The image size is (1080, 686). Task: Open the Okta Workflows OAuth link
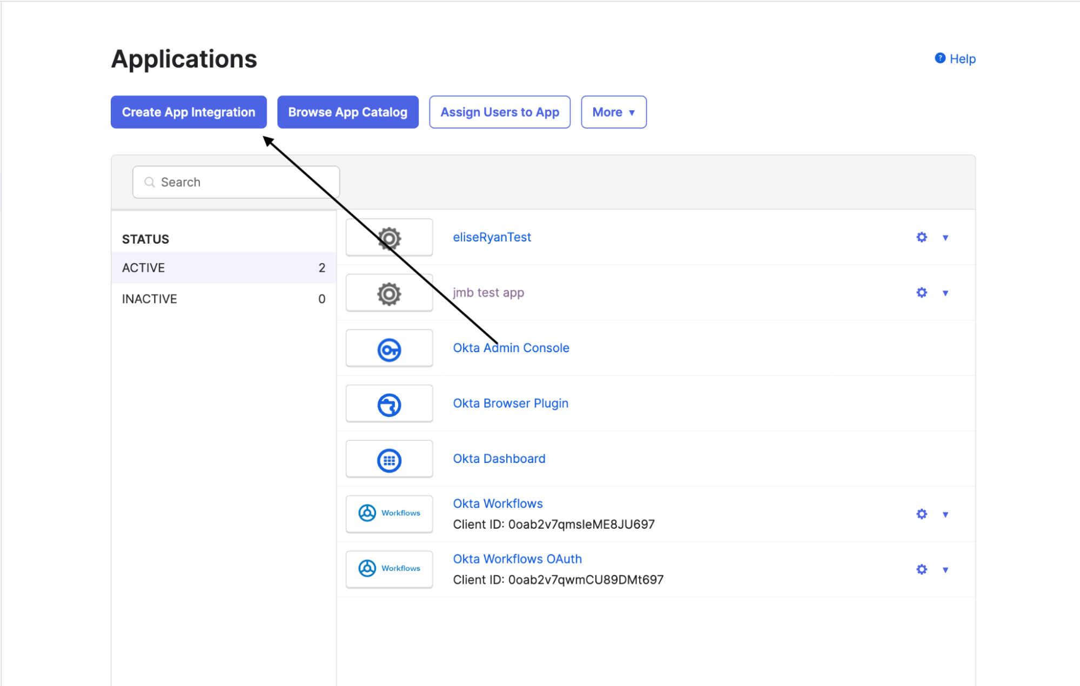coord(517,559)
